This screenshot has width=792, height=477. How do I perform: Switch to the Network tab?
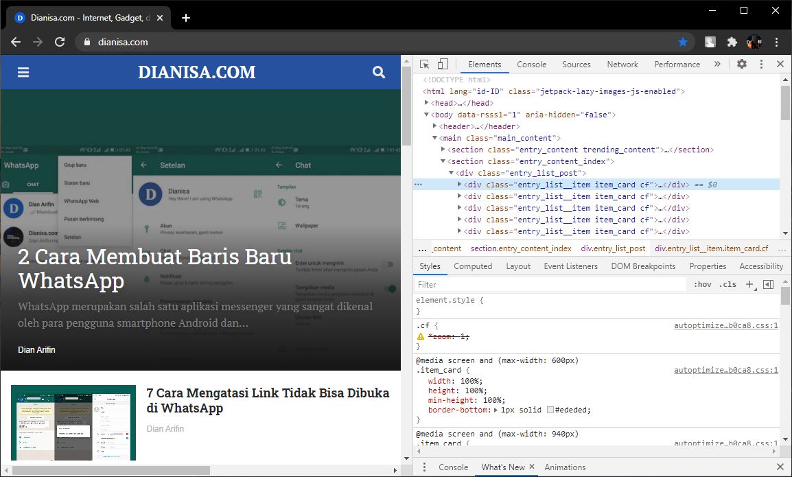(x=622, y=64)
